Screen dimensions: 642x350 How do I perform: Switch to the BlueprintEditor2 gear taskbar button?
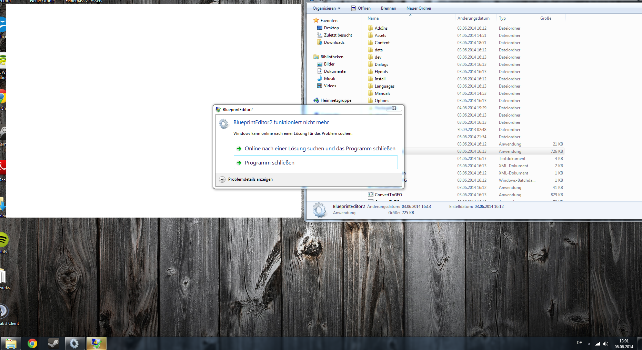(75, 343)
